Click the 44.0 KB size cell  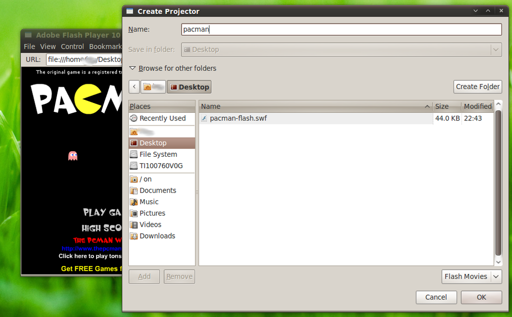(447, 118)
